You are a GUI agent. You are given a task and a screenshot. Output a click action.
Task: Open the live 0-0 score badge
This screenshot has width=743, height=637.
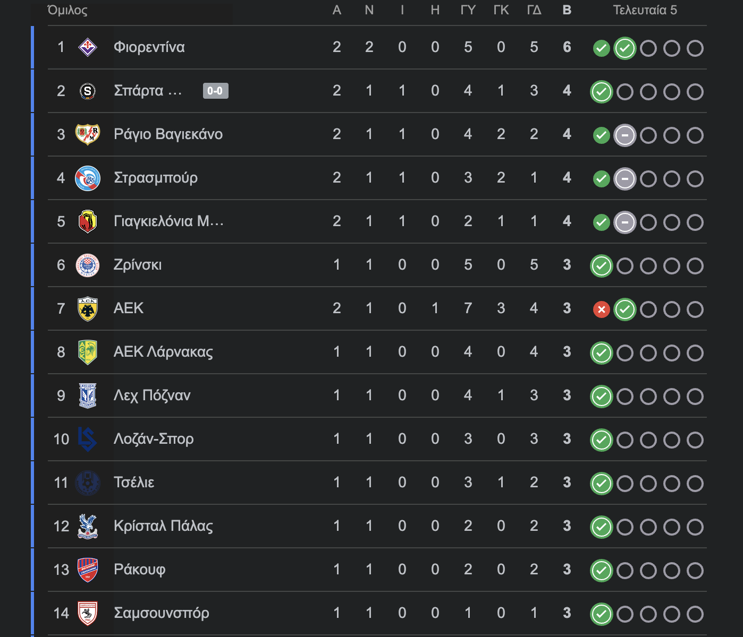tap(215, 91)
